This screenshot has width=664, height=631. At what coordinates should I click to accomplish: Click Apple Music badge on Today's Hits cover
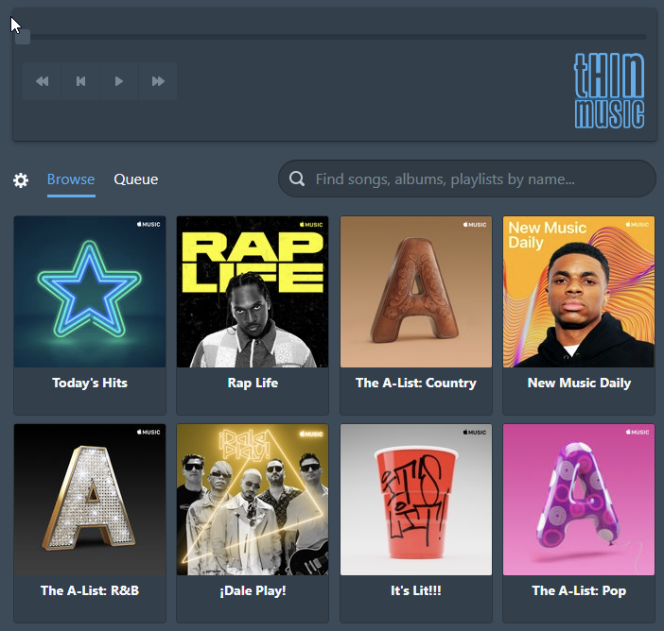pos(149,224)
